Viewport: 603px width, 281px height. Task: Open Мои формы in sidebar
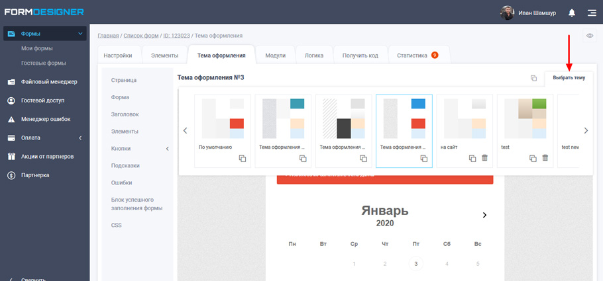pos(37,48)
